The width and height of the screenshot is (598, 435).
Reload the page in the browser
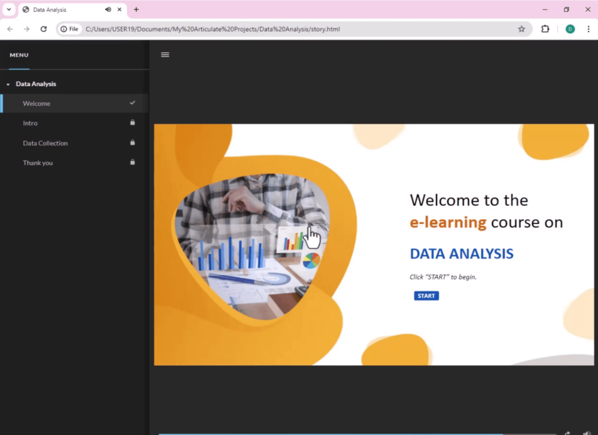click(45, 28)
